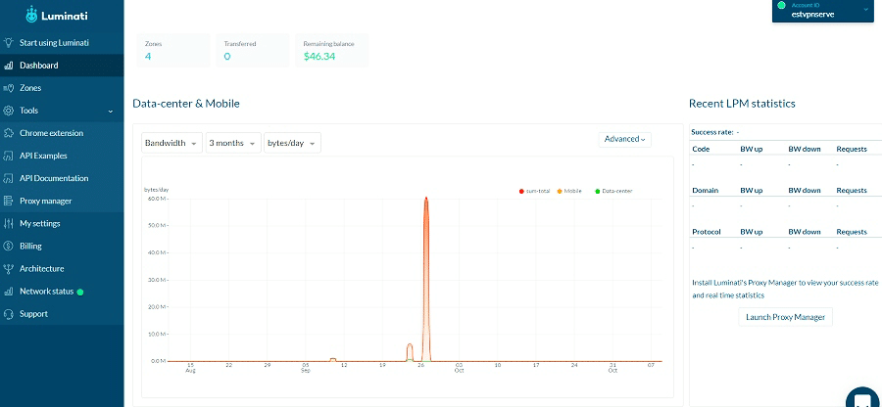Open API Documentation in sidebar
Image resolution: width=882 pixels, height=407 pixels.
(62, 178)
